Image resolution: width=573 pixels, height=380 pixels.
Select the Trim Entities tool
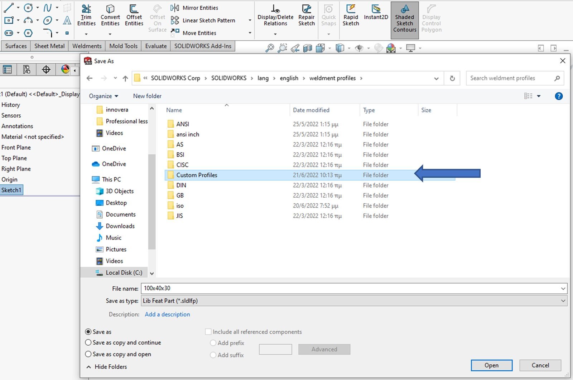(x=86, y=15)
